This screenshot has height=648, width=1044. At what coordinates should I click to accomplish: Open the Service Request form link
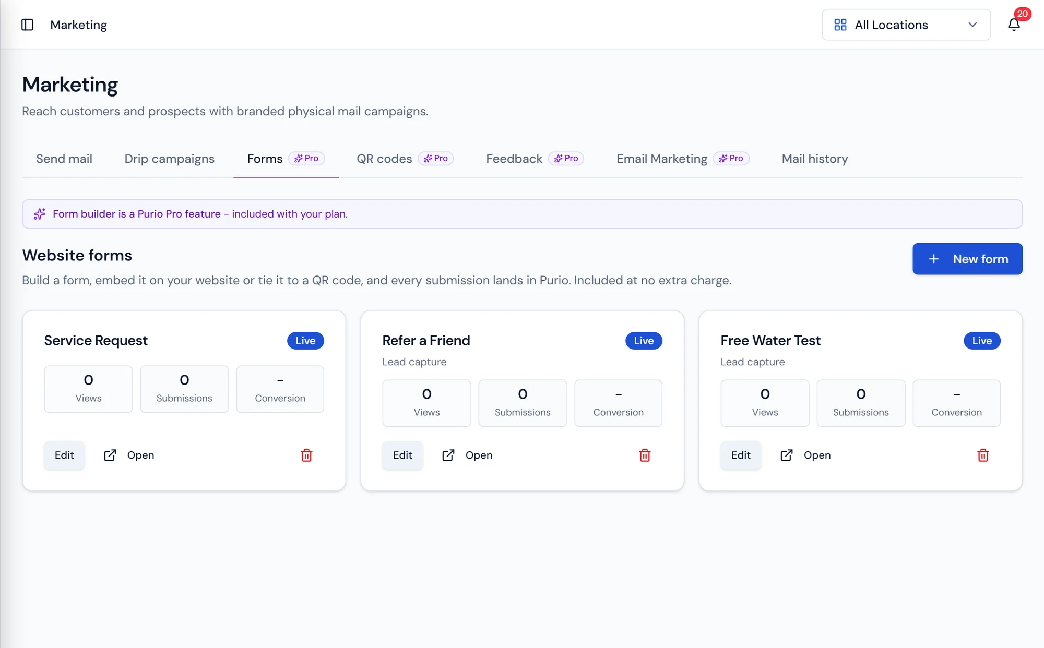point(129,455)
